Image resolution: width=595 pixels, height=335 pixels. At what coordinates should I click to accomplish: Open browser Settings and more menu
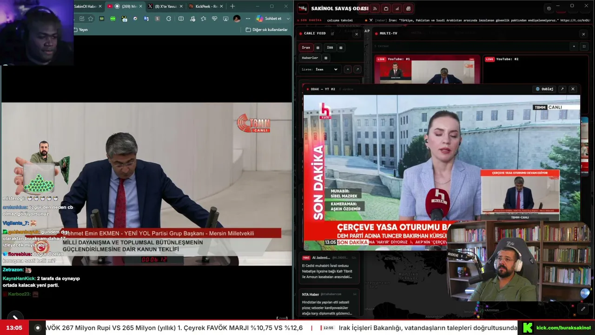[x=248, y=19]
